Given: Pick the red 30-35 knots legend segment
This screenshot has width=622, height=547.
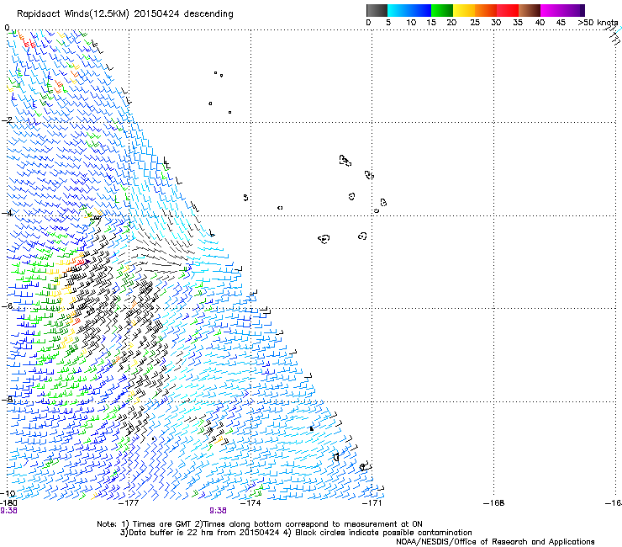Looking at the screenshot, I should click(508, 10).
